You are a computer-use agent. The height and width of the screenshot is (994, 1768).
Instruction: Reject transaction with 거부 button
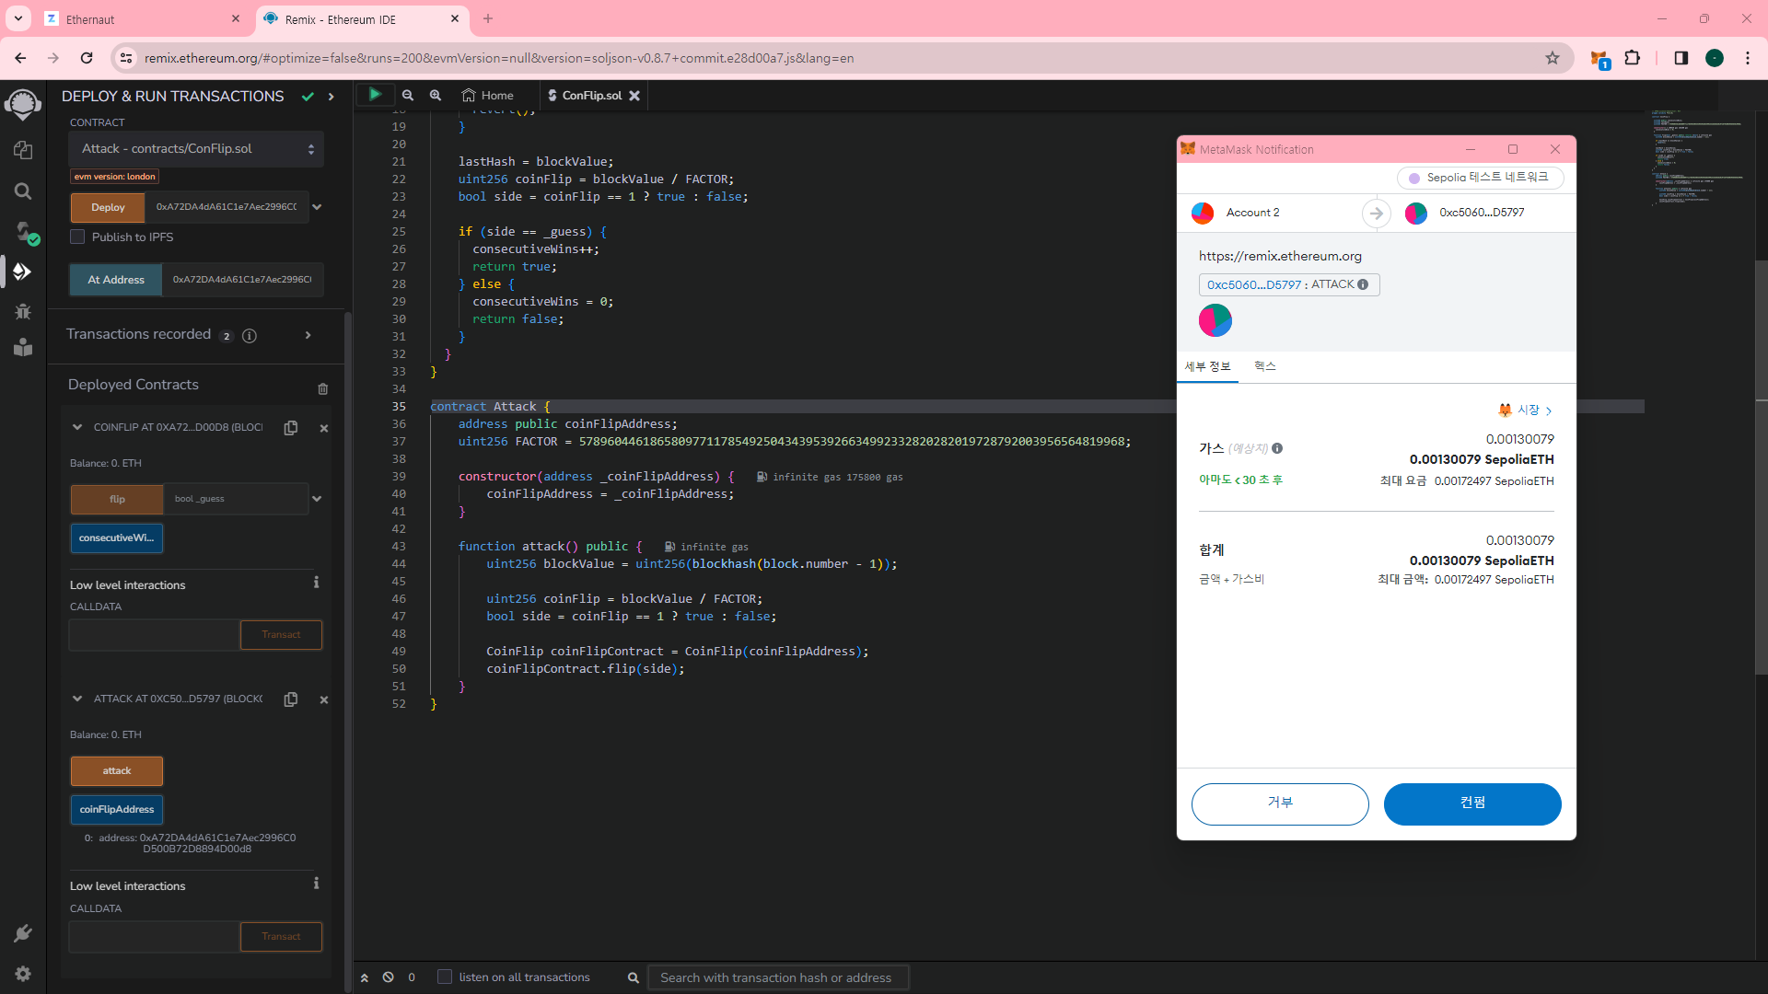[x=1280, y=803]
